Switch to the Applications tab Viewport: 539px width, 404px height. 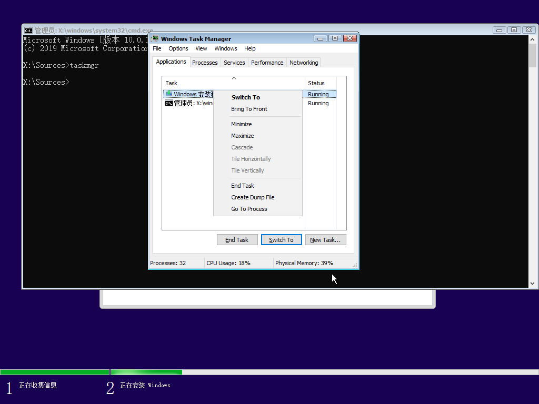pyautogui.click(x=171, y=62)
